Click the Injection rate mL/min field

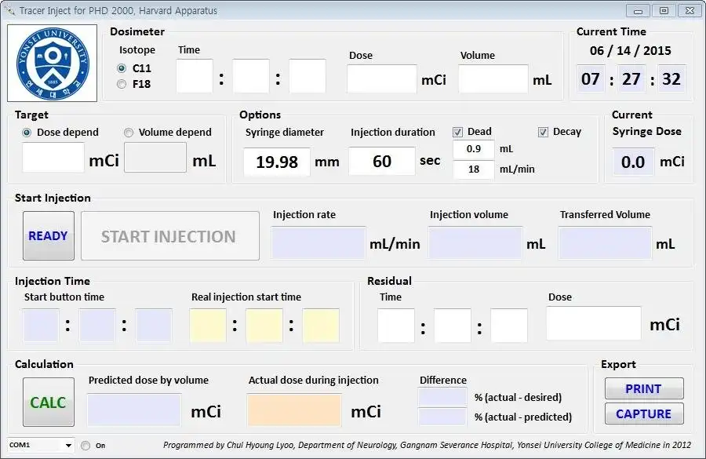point(318,242)
